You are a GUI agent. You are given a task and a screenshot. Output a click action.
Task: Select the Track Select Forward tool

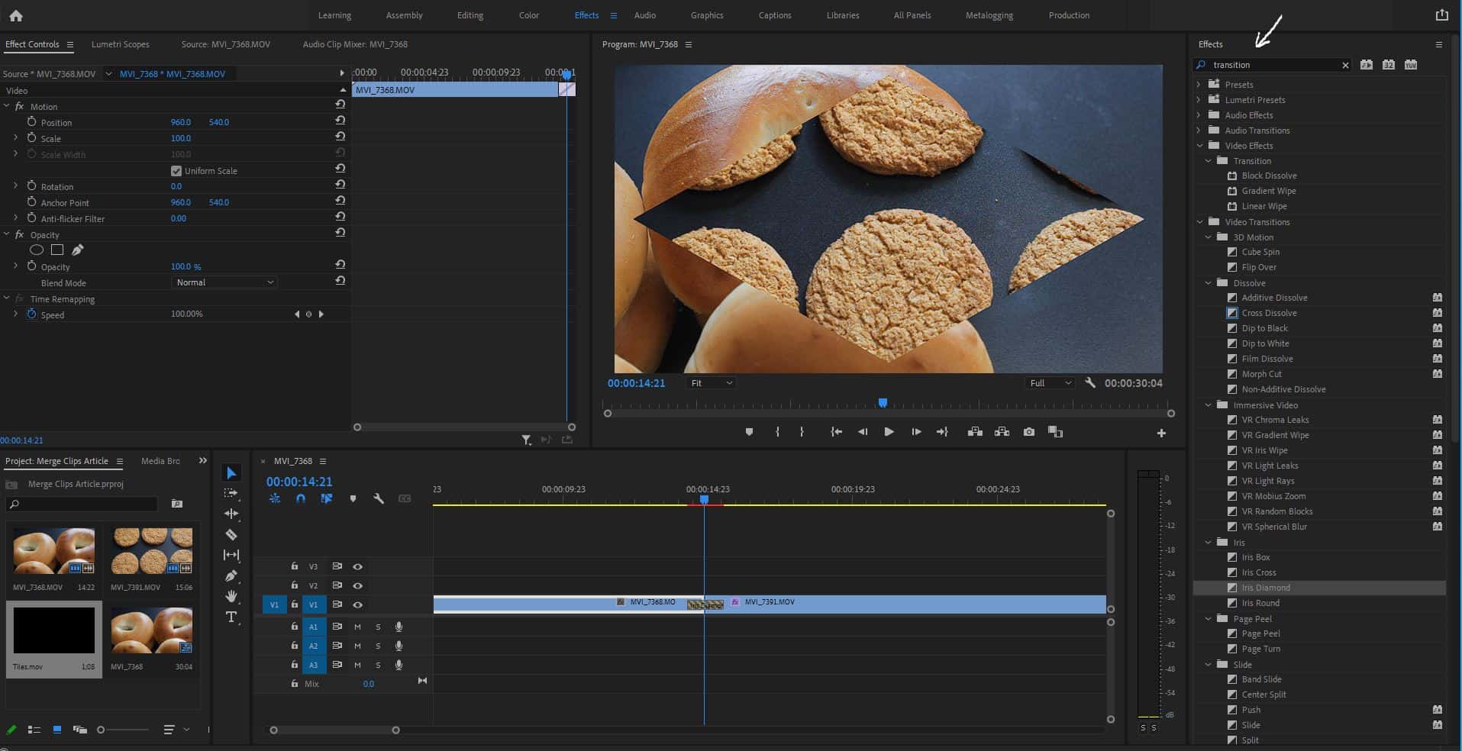231,493
